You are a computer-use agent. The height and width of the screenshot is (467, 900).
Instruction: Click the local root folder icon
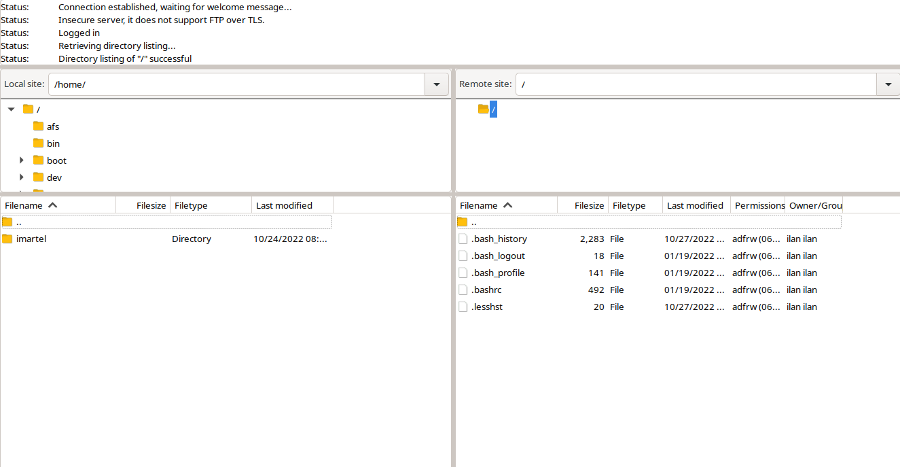(x=28, y=109)
